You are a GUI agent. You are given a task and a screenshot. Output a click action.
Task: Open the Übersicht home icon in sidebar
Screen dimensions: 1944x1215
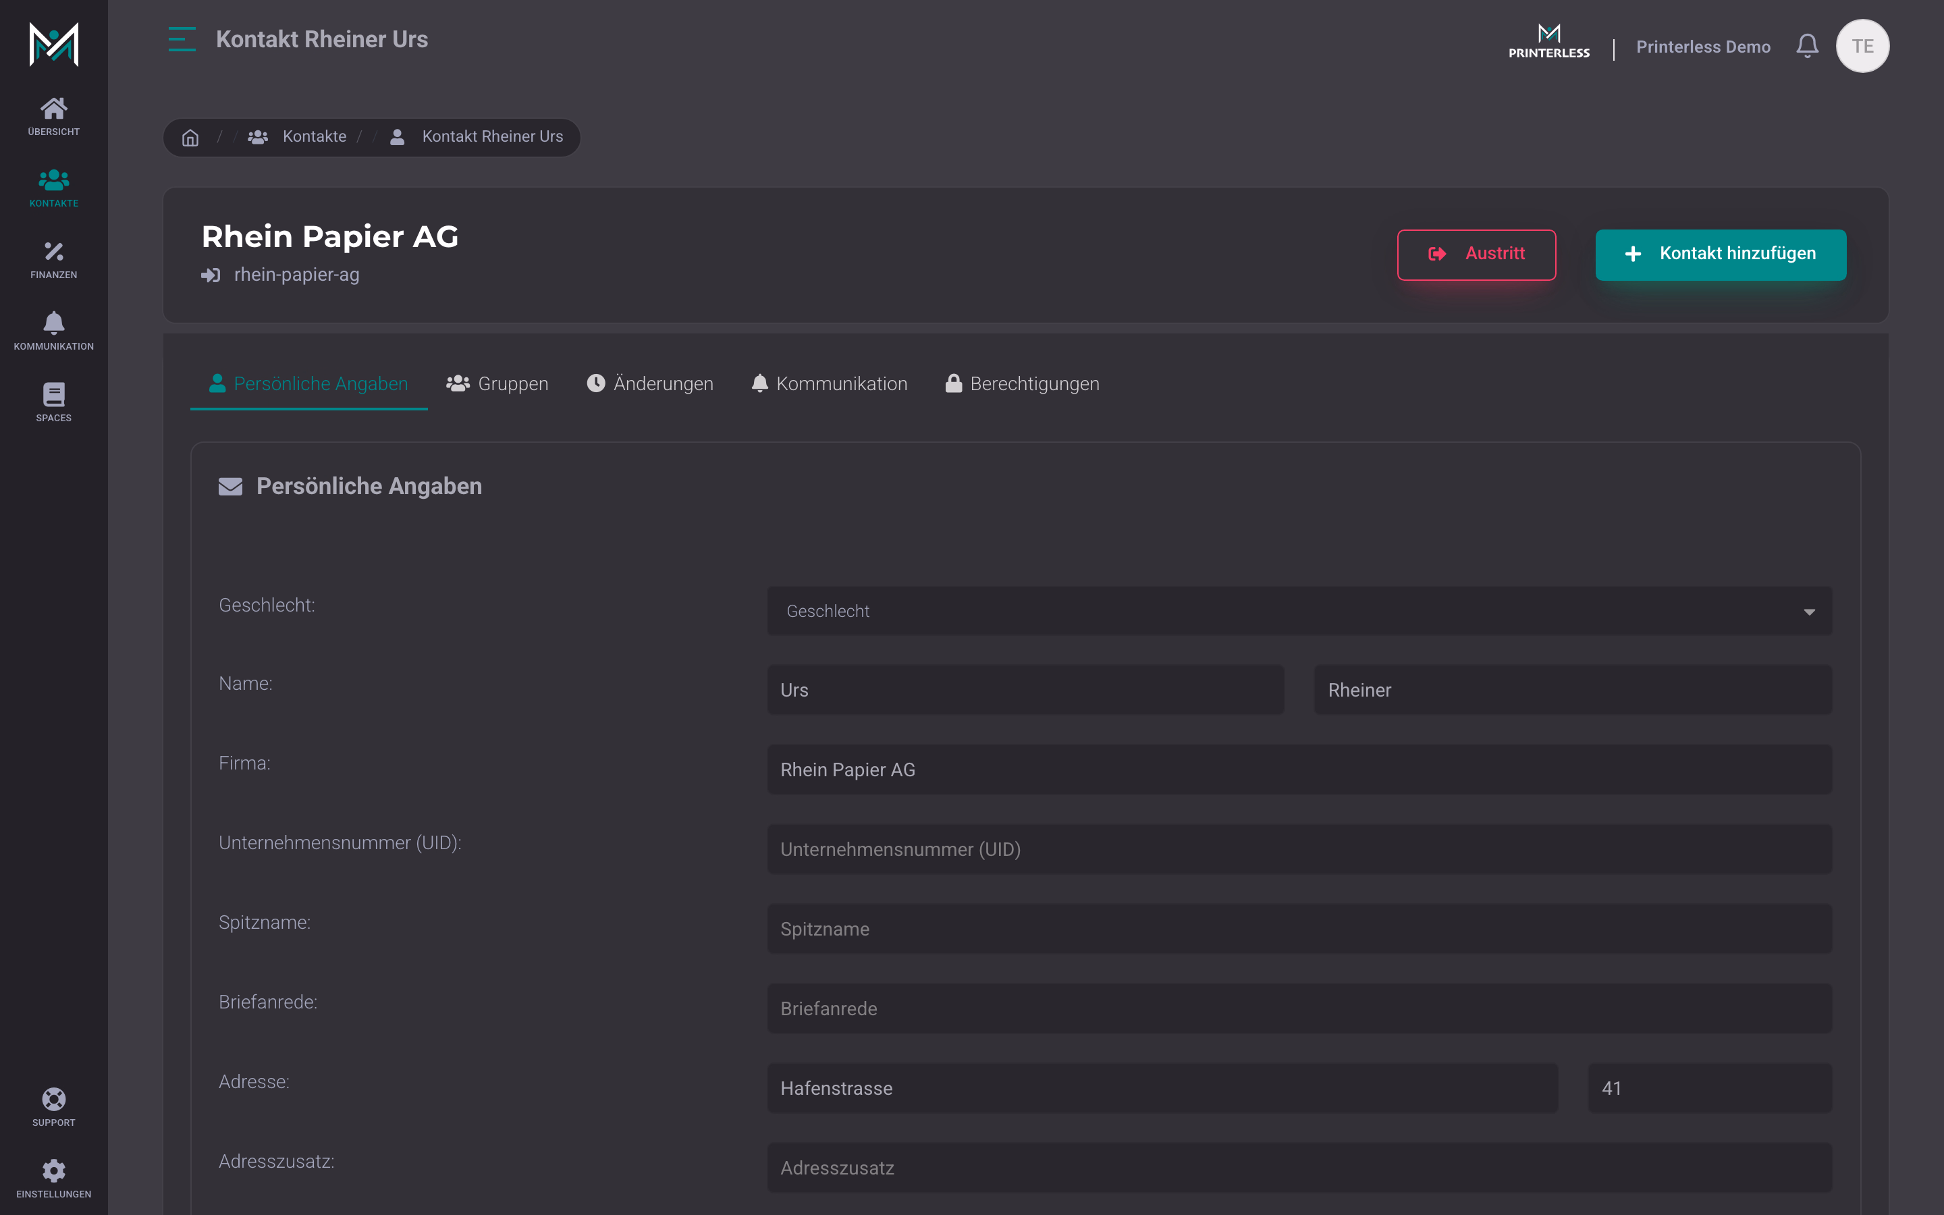click(x=54, y=109)
